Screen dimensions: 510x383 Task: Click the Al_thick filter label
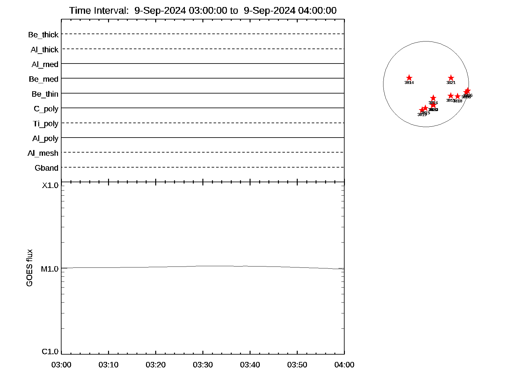45,50
